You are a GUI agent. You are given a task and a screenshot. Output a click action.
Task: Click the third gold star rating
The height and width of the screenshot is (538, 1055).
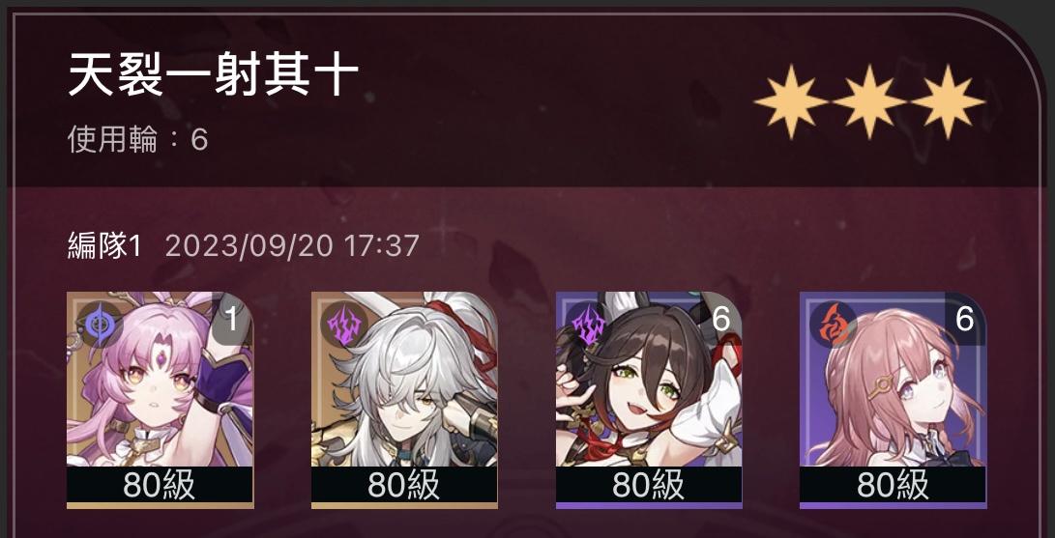948,102
